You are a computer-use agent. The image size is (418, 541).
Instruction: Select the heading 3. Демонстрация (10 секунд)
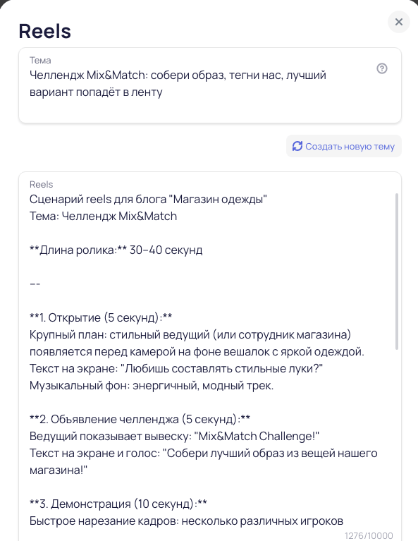(118, 504)
